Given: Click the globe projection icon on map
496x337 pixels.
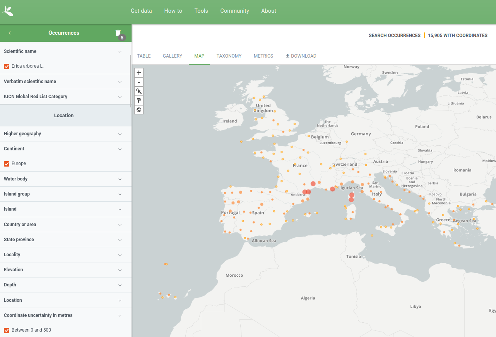Looking at the screenshot, I should [139, 110].
